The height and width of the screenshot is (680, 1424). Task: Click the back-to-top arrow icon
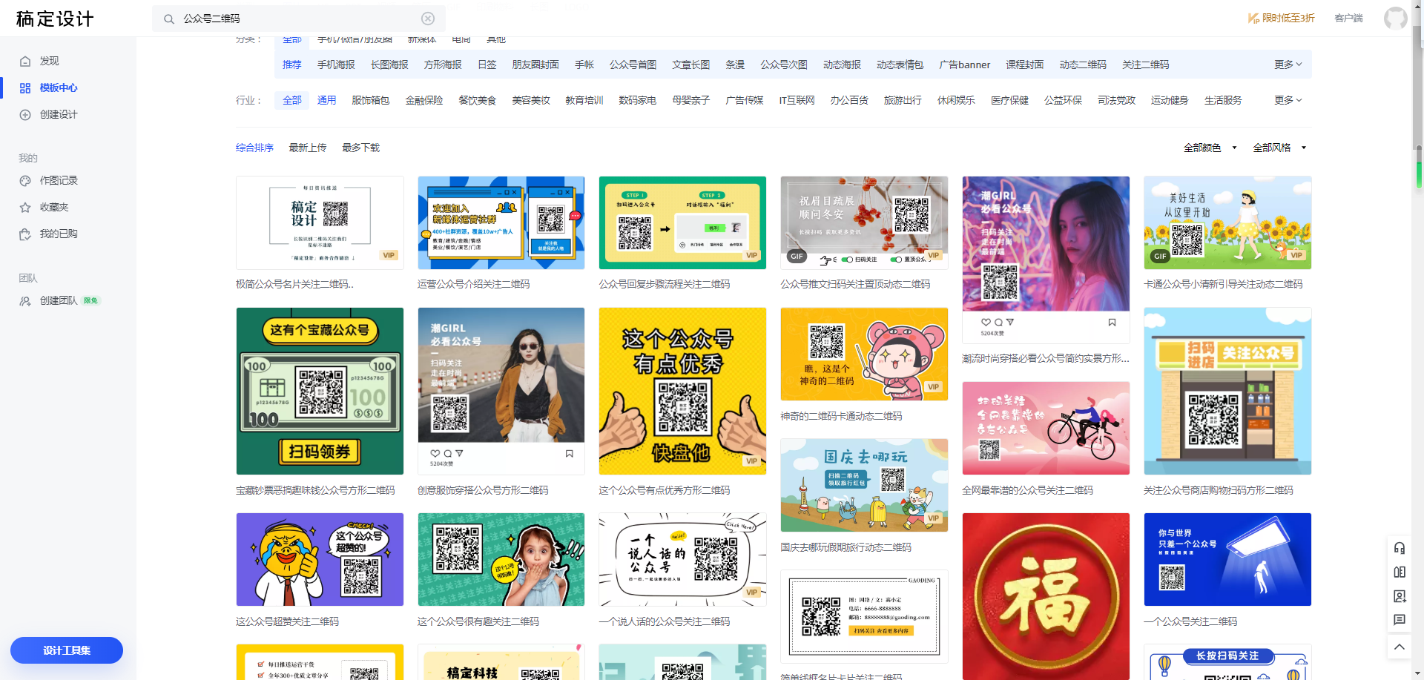click(1400, 647)
